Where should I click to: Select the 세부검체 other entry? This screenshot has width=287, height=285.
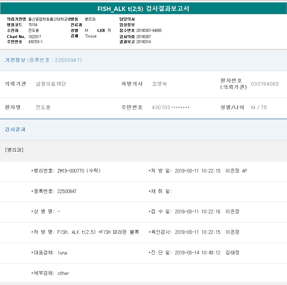(x=63, y=273)
